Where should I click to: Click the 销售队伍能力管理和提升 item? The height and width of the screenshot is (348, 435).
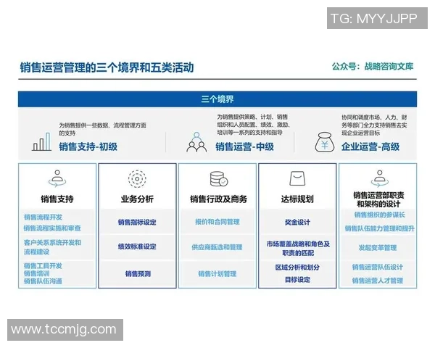[379, 228]
